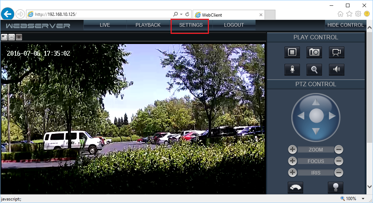Click the wiper icon button
The image size is (373, 203).
point(296,187)
